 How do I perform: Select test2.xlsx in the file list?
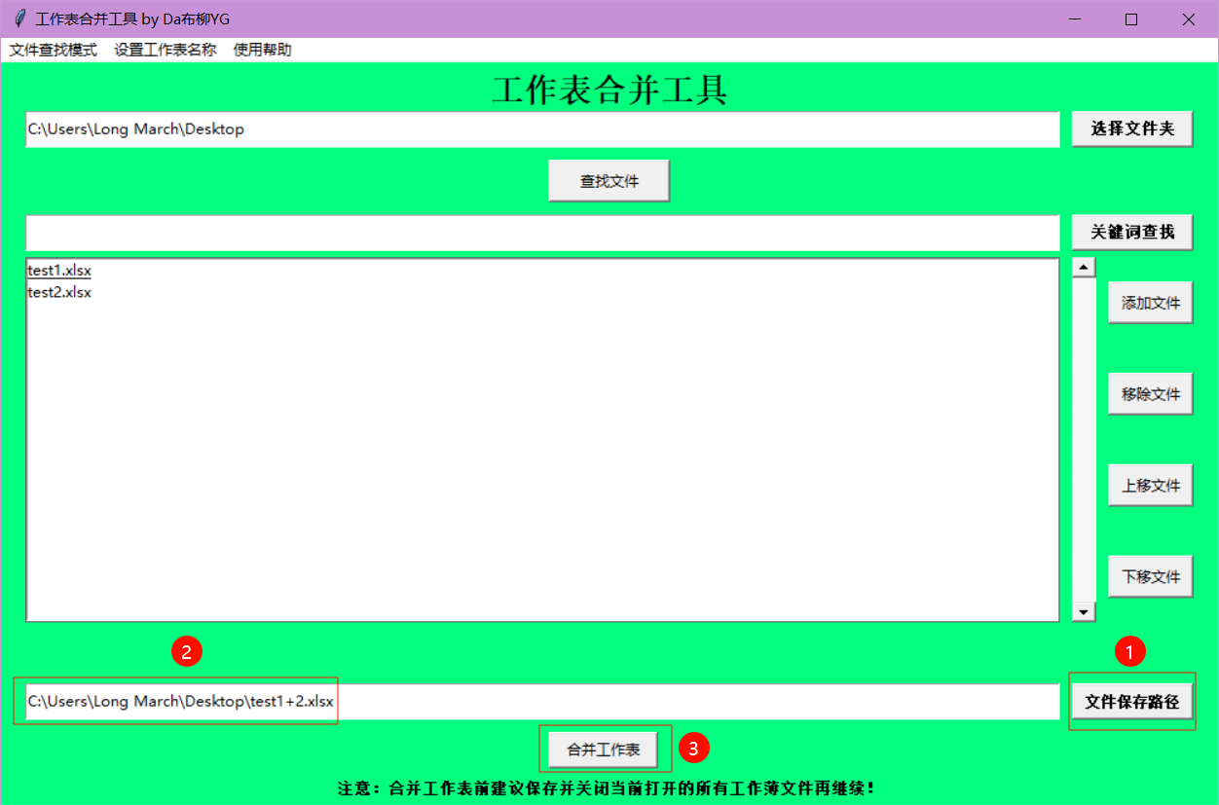[59, 292]
